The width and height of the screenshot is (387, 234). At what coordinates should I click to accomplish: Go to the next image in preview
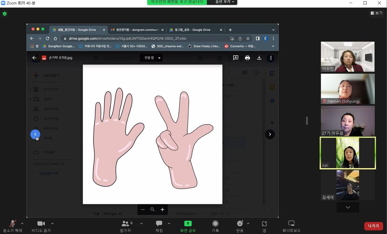pos(270,134)
